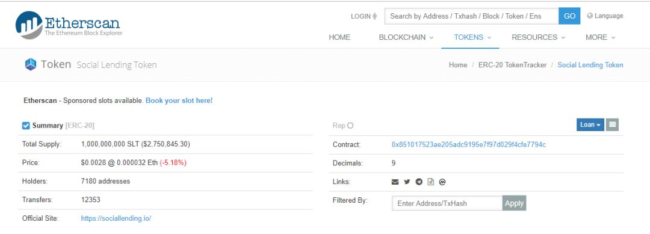Open the contract address link
Image resolution: width=650 pixels, height=234 pixels.
point(468,144)
